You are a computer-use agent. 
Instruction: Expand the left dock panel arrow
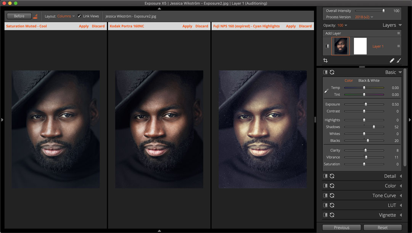click(x=2, y=120)
